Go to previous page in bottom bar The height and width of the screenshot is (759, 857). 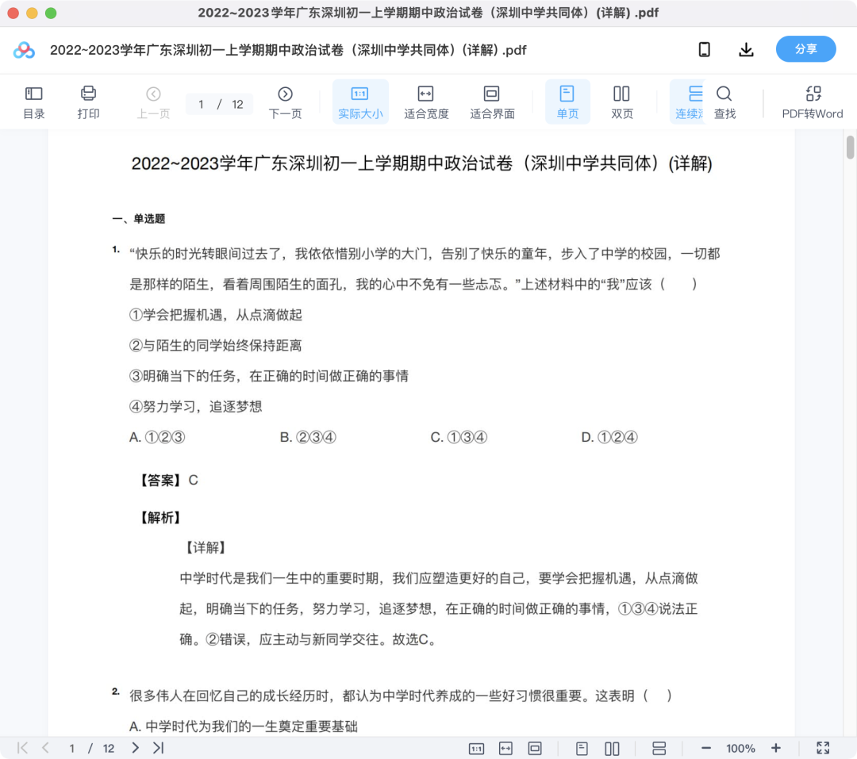[45, 748]
